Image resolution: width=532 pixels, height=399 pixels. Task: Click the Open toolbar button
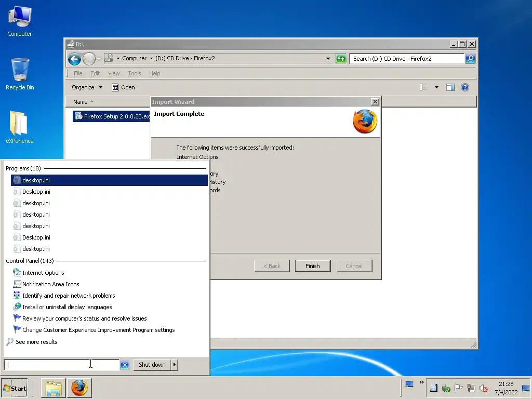124,87
